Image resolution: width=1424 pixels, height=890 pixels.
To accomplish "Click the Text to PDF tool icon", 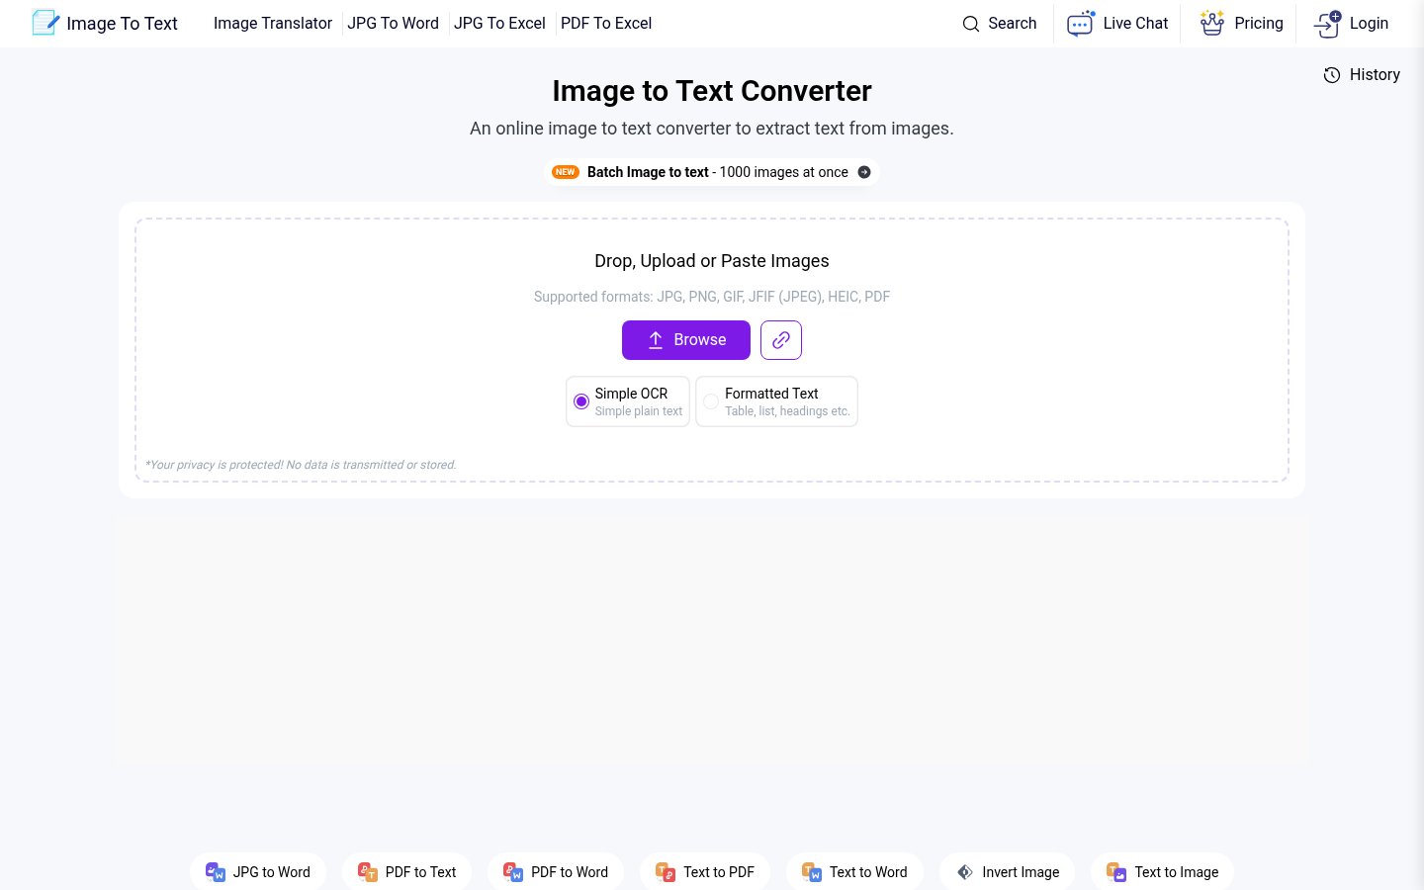I will click(666, 872).
